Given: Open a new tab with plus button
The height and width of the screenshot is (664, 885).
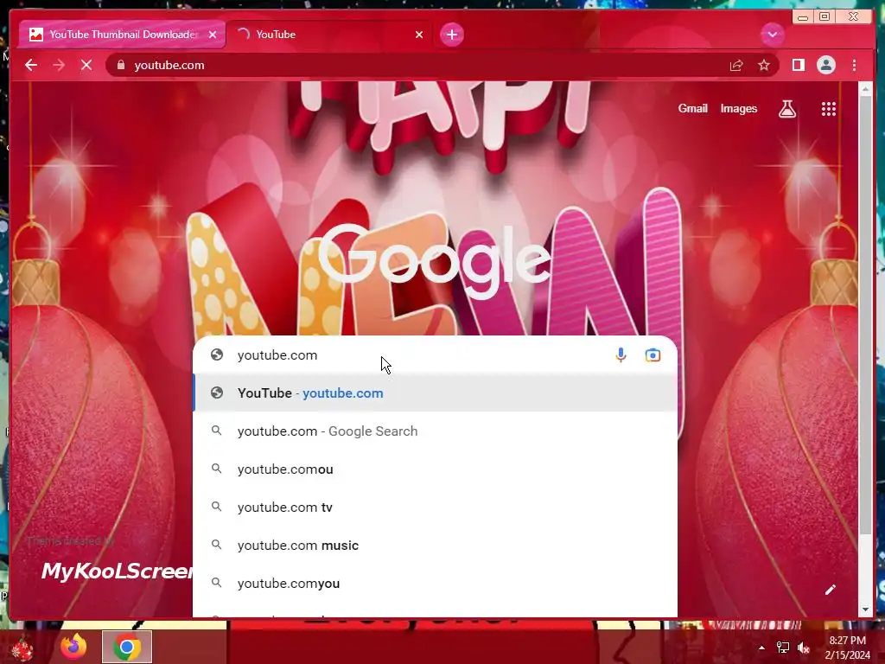Looking at the screenshot, I should (x=451, y=35).
